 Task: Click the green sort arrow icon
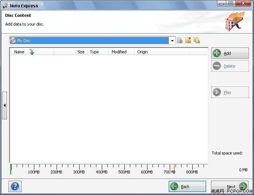coord(32,52)
